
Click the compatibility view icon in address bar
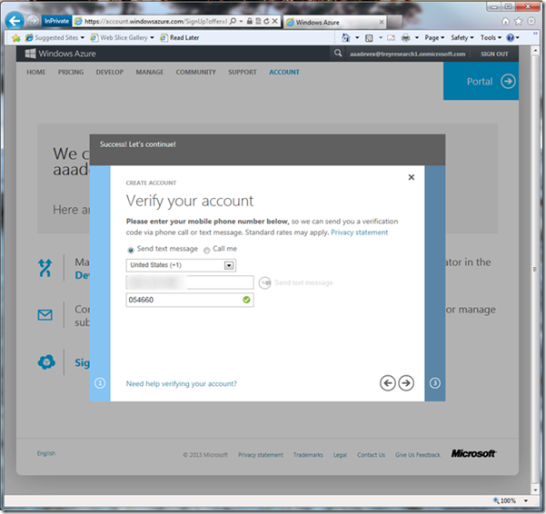258,21
